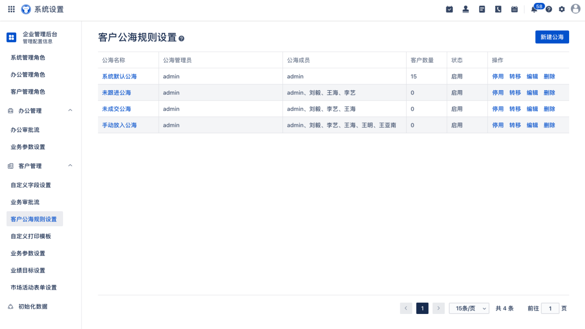This screenshot has height=329, width=585.
Task: Open 自定义字段设置 in sidebar
Action: click(31, 185)
